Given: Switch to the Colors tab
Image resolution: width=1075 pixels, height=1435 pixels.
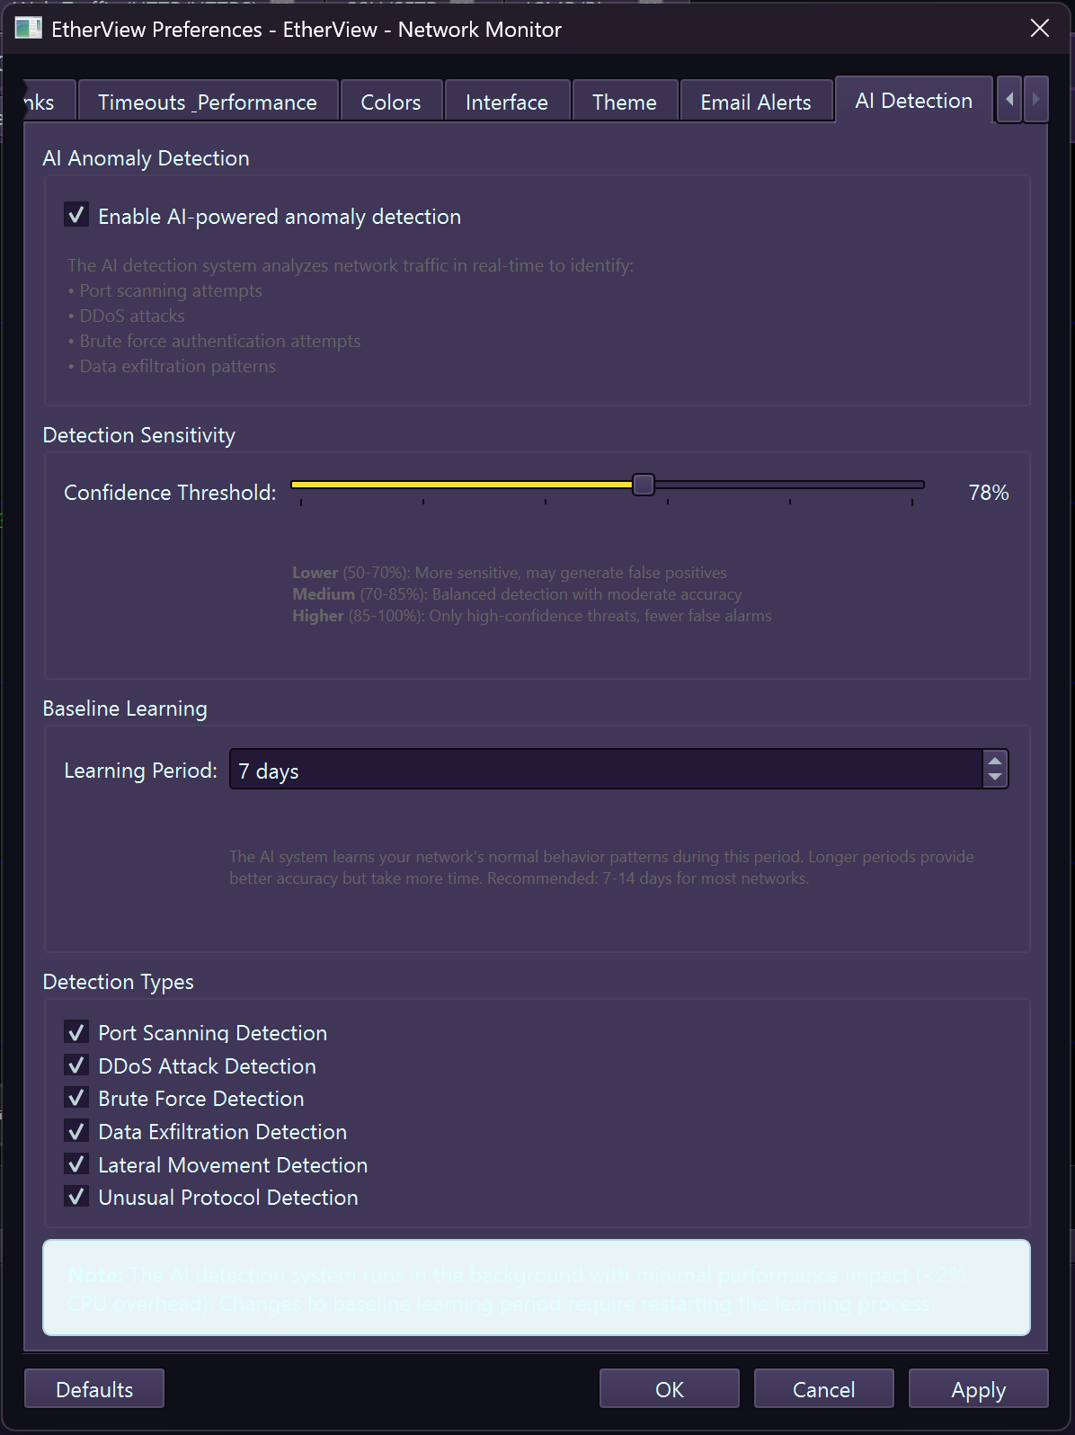Looking at the screenshot, I should click(391, 102).
